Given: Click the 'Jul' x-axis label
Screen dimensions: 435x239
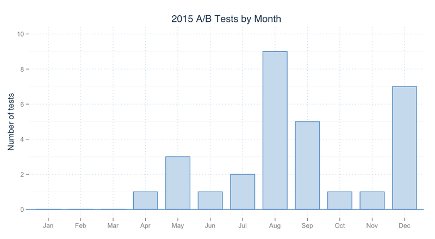Looking at the screenshot, I should pyautogui.click(x=243, y=225).
